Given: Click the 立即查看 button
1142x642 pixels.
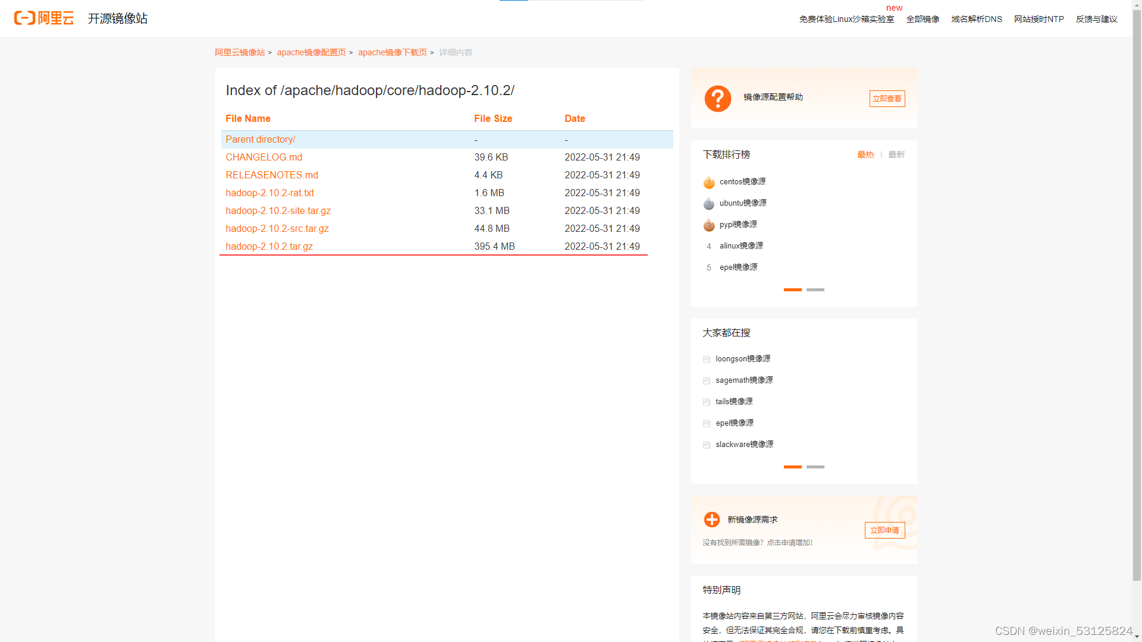Looking at the screenshot, I should pos(887,99).
